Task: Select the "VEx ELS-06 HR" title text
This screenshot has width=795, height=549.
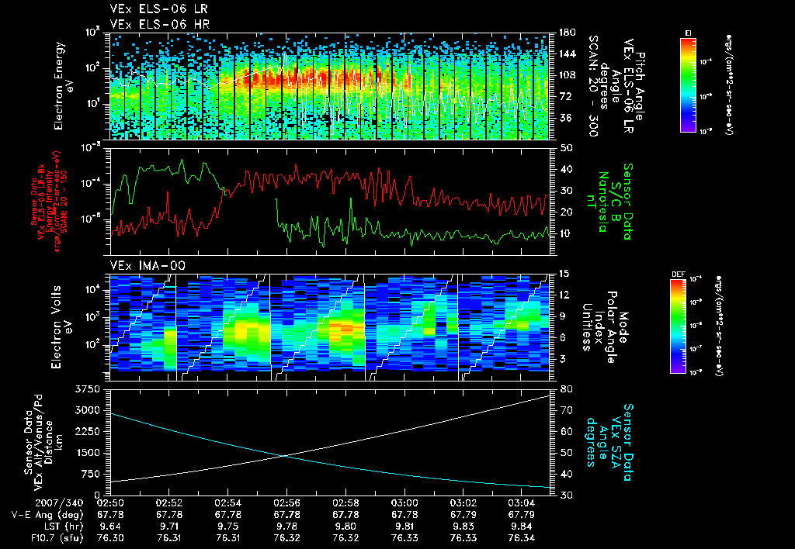Action: pyautogui.click(x=160, y=24)
